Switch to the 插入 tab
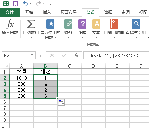 coord(47,12)
